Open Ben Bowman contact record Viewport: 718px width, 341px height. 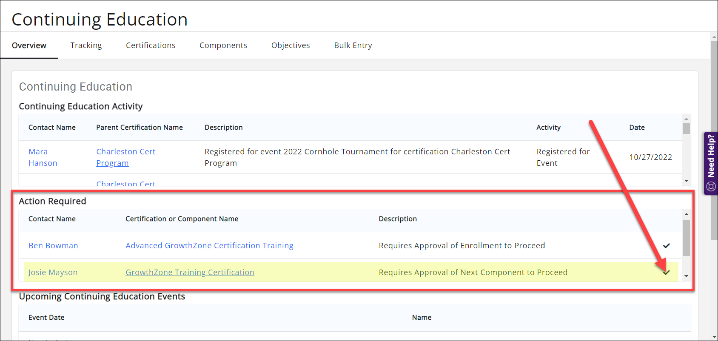click(53, 246)
